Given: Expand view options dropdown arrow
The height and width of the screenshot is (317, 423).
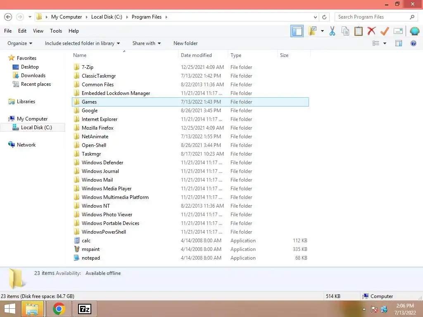Looking at the screenshot, I should pos(385,43).
